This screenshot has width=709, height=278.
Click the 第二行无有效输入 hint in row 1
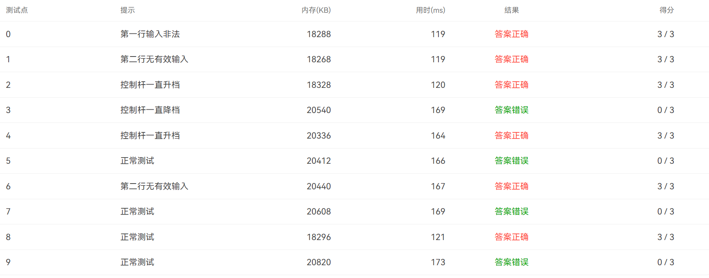point(154,59)
